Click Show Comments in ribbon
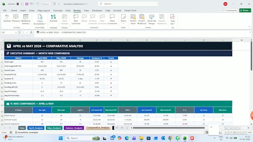The image size is (253, 142). (112, 19)
